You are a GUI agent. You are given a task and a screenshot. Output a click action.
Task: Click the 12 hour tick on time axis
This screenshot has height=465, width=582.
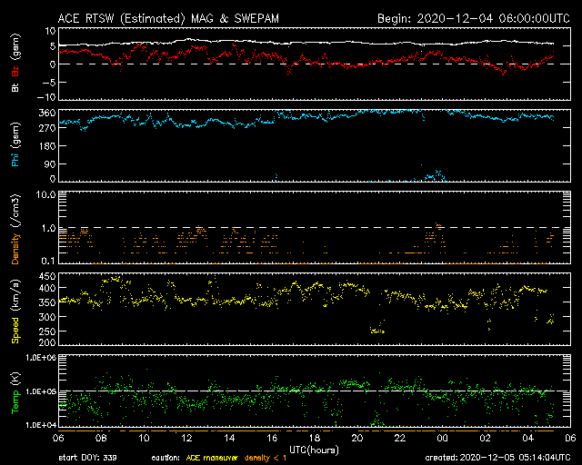click(186, 438)
